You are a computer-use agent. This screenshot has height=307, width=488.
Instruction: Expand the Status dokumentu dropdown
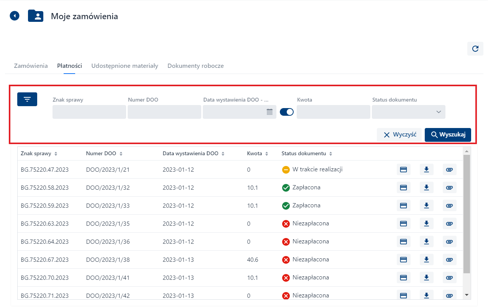[439, 112]
